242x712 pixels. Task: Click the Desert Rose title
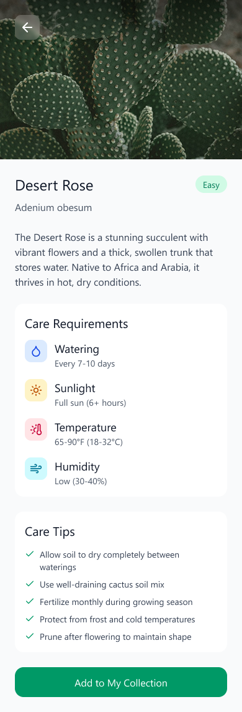click(x=54, y=185)
